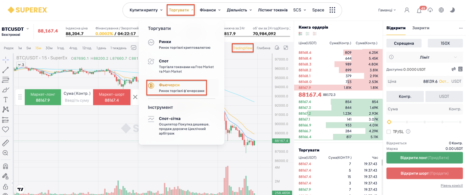Image resolution: width=466 pixels, height=195 pixels.
Task: Open the Рівень комісії link
Action: click(x=451, y=186)
